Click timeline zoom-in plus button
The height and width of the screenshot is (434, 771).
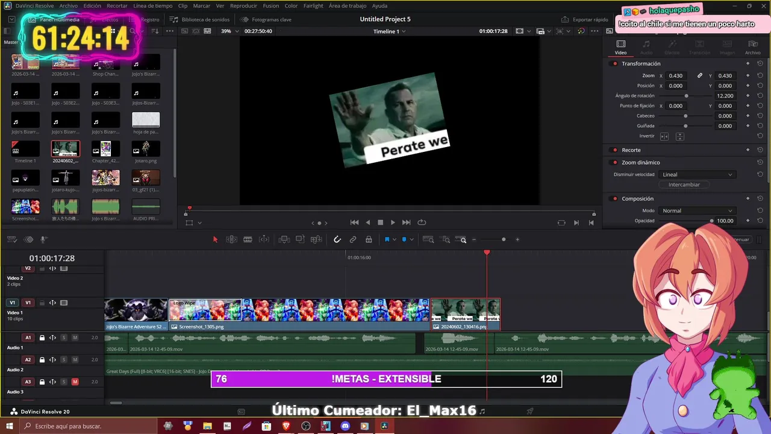pos(517,239)
